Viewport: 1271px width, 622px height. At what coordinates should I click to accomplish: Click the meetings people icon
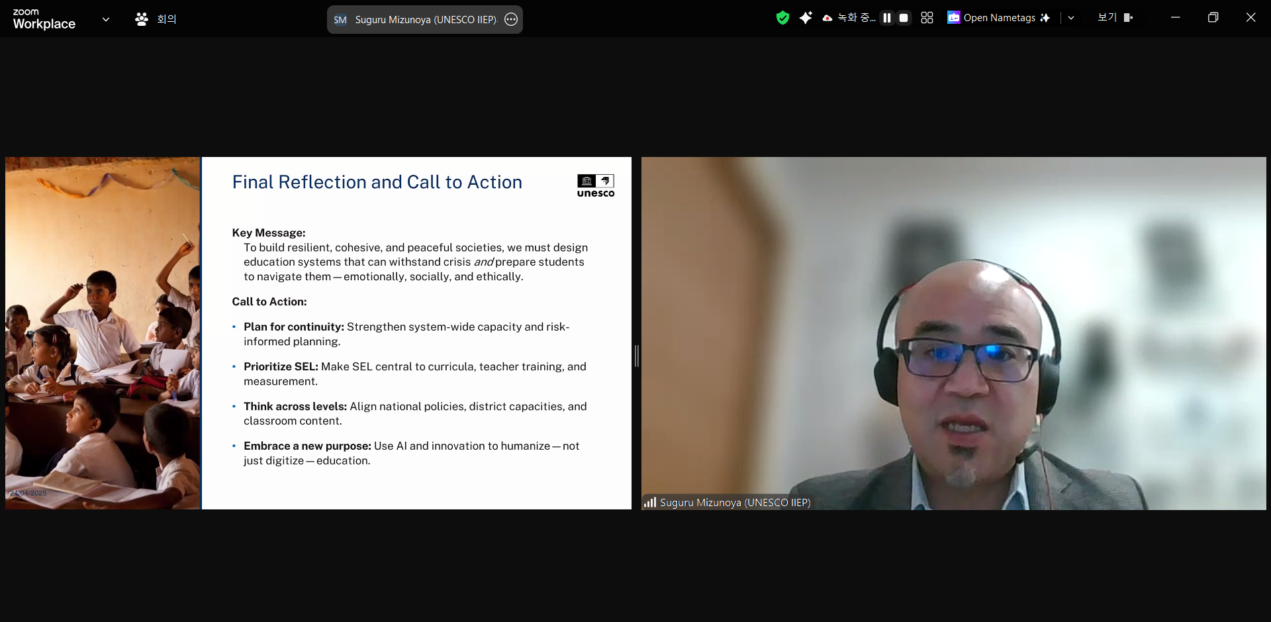tap(142, 19)
